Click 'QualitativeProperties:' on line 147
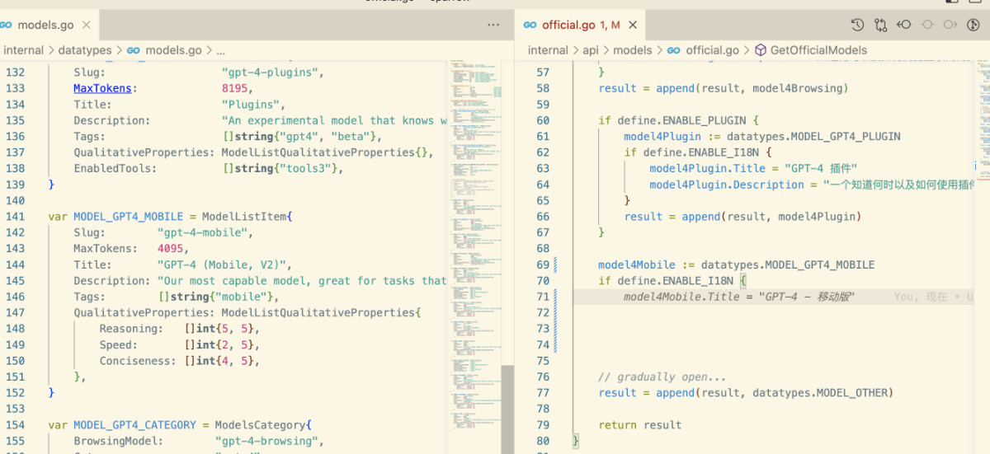Screen dimensions: 990x454 pyautogui.click(x=144, y=312)
